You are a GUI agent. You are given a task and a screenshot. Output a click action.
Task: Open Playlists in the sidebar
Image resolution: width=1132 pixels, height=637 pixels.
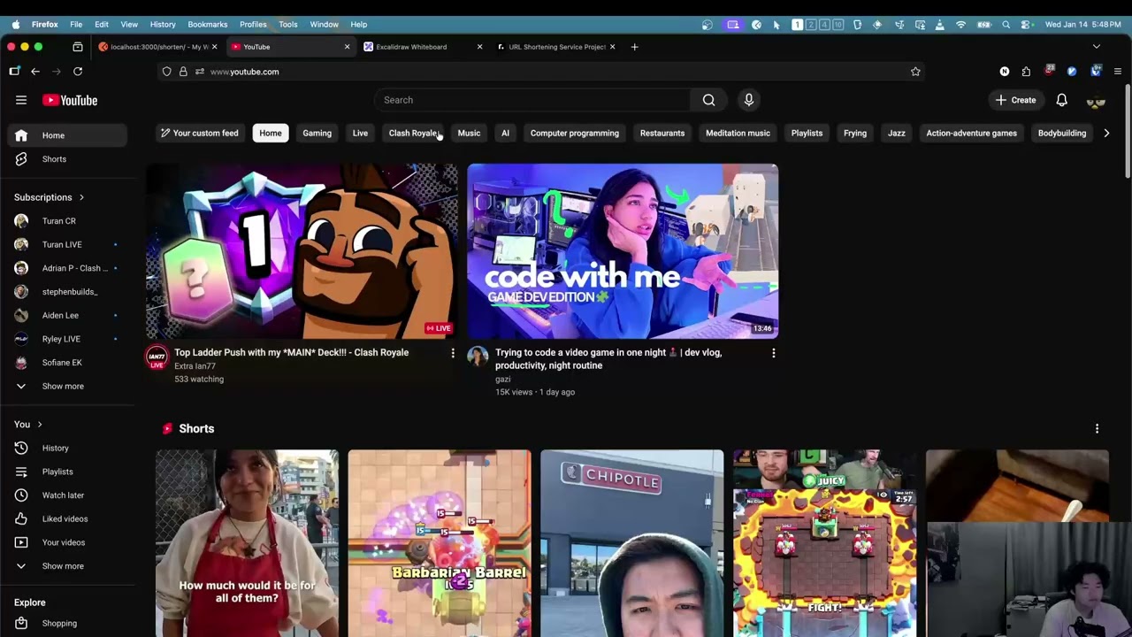click(x=67, y=472)
